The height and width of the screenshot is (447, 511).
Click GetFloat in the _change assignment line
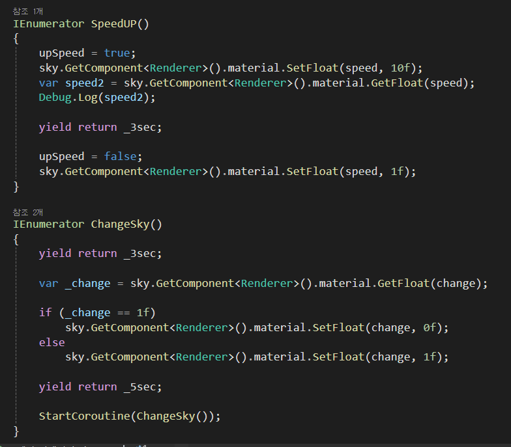coord(403,284)
